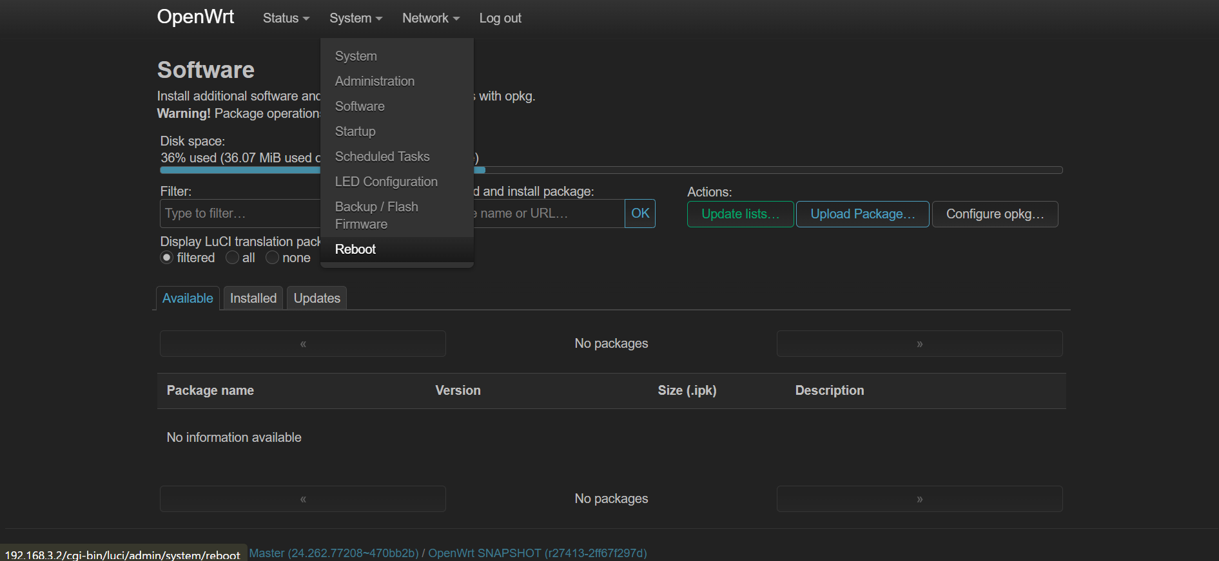Click the Upload Package button
Image resolution: width=1219 pixels, height=561 pixels.
click(x=863, y=214)
